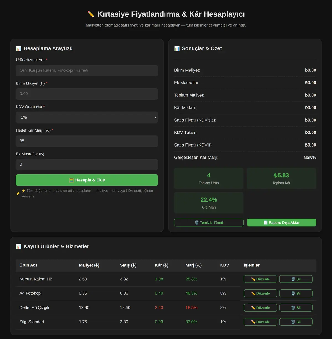Edit the Defter A5 Çizgili product
Screen dimensions: 332x339
(x=260, y=308)
